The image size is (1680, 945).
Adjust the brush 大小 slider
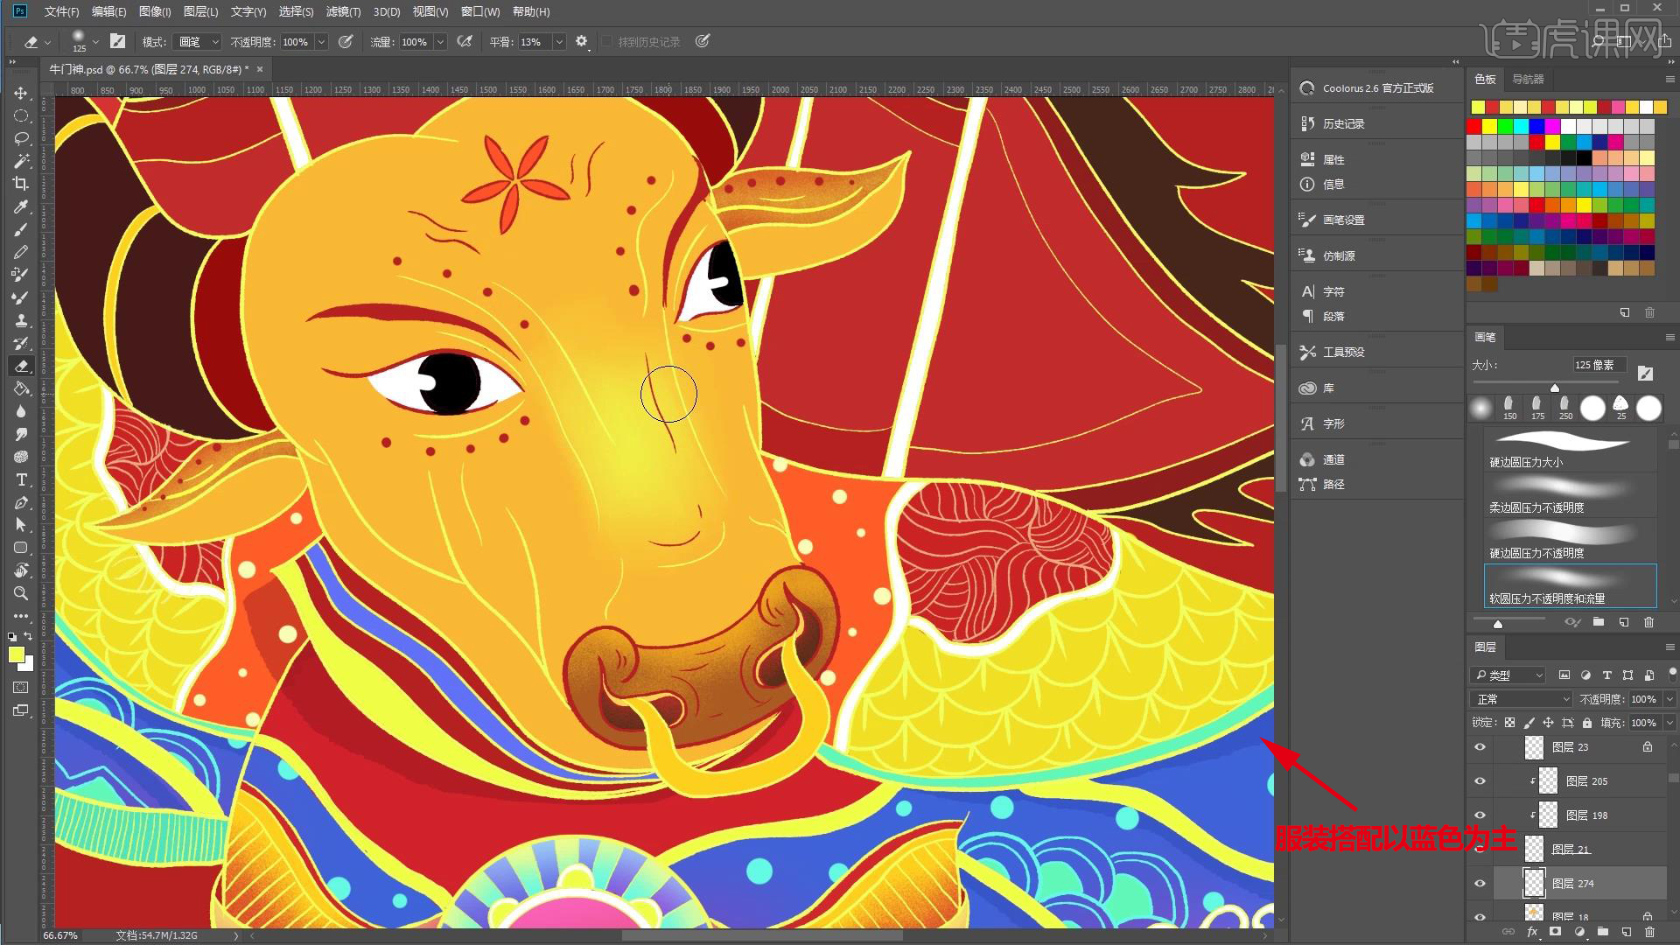click(1555, 387)
